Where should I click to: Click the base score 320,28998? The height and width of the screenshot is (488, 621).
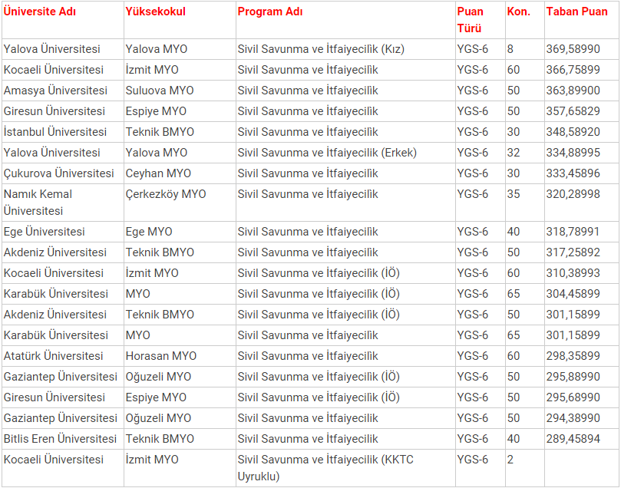click(x=573, y=194)
